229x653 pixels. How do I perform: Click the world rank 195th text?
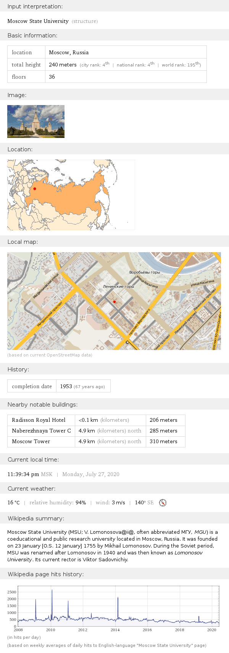tap(181, 65)
